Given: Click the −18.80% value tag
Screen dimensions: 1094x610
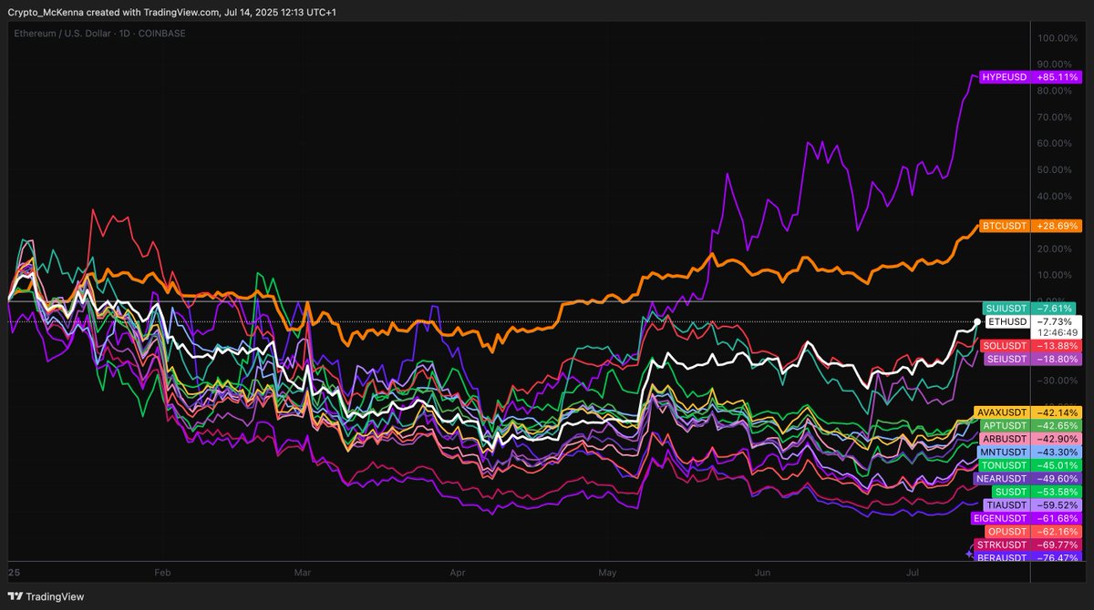Looking at the screenshot, I should tap(1056, 359).
